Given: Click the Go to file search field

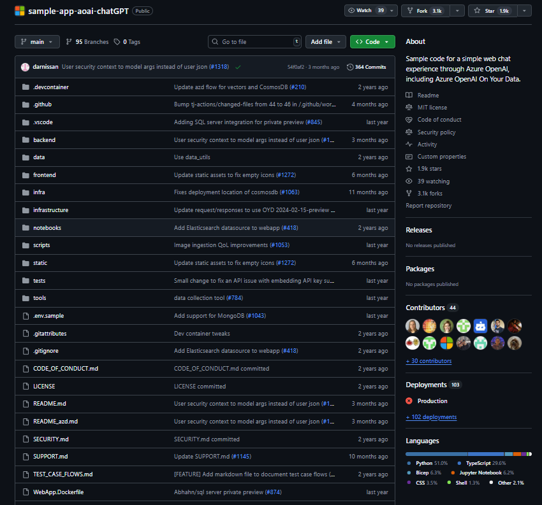Looking at the screenshot, I should click(x=255, y=42).
